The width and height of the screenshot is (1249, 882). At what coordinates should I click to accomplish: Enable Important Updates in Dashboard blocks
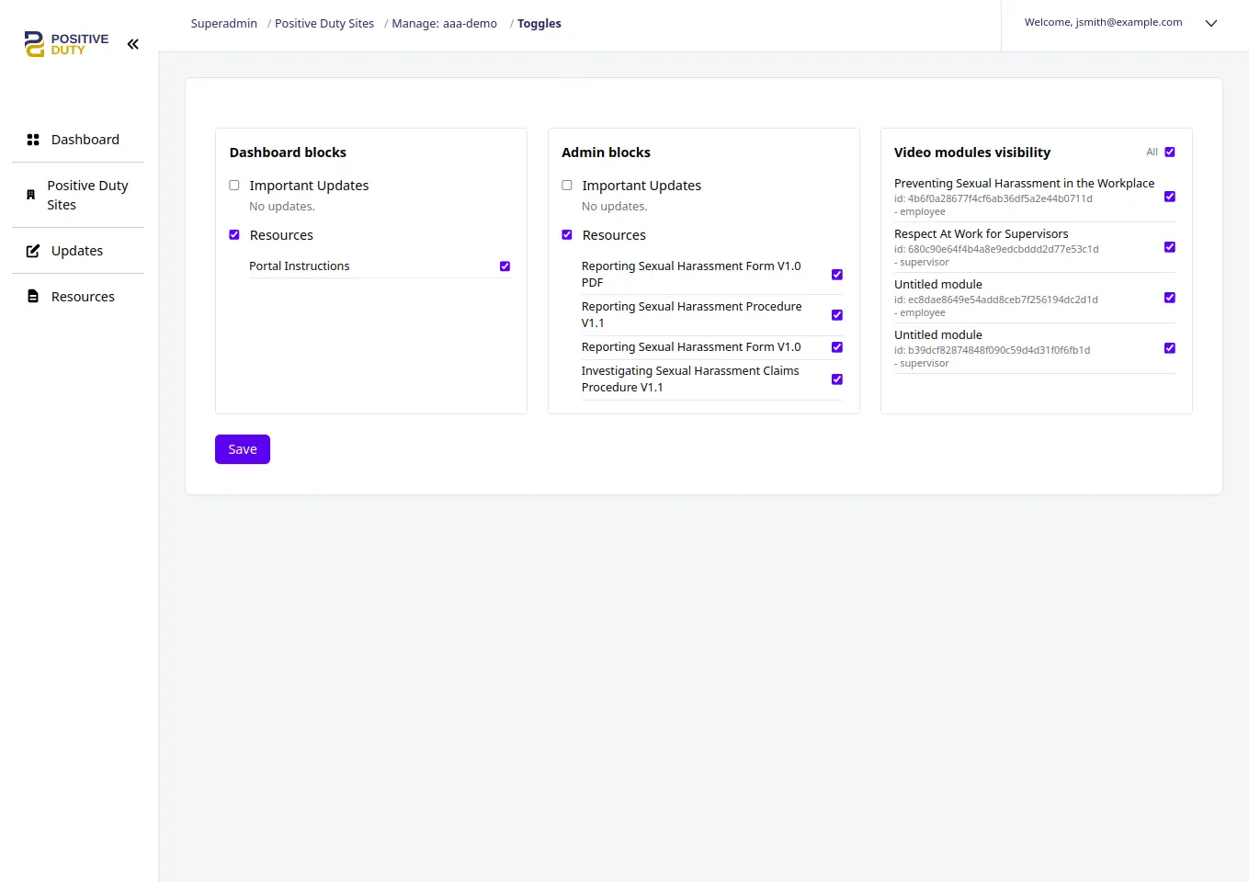(x=234, y=186)
